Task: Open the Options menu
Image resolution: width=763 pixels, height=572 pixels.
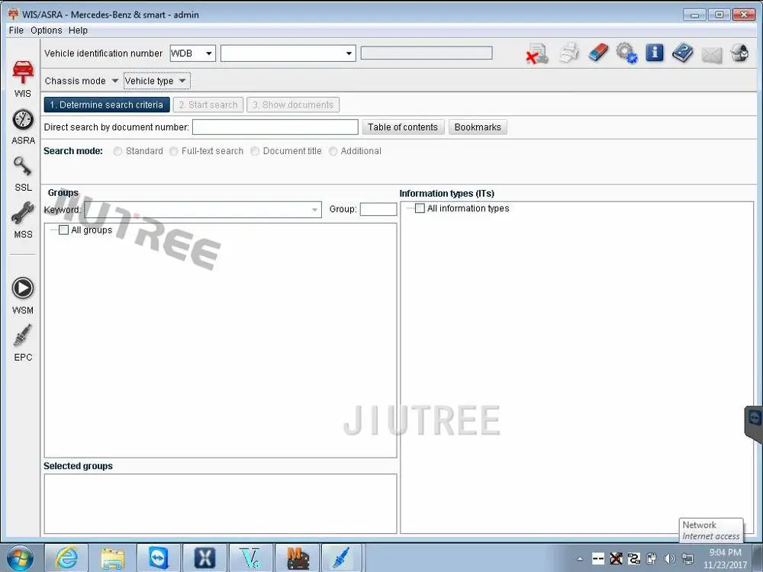Action: 47,31
